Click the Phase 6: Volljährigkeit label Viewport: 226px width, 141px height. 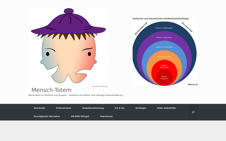click(164, 28)
